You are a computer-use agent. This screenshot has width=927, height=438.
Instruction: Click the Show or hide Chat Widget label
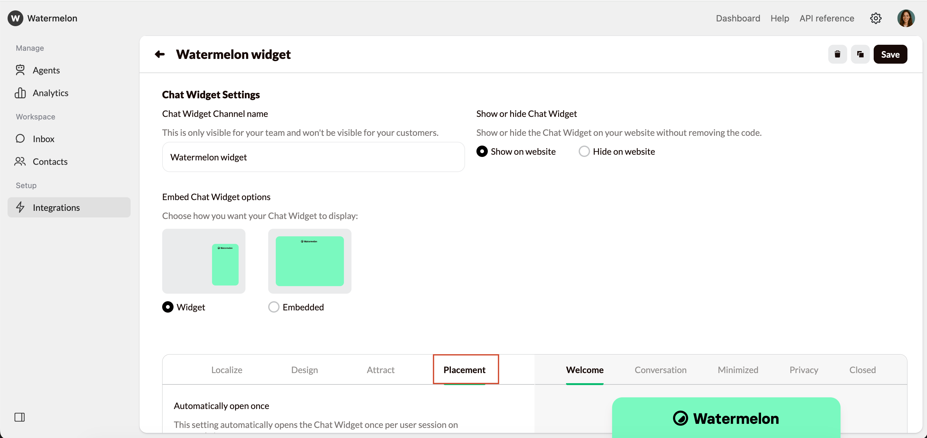point(527,113)
